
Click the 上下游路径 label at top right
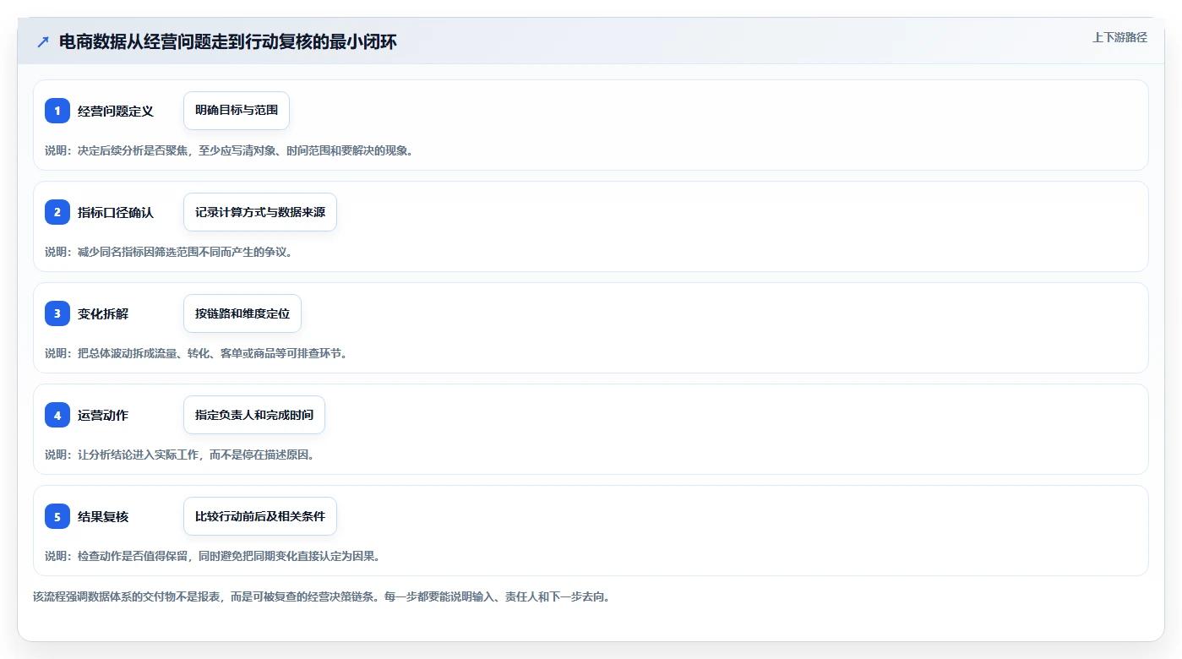[x=1119, y=37]
